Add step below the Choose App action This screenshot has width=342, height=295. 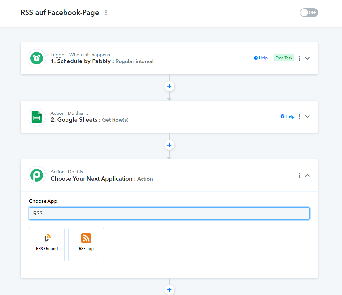[169, 290]
